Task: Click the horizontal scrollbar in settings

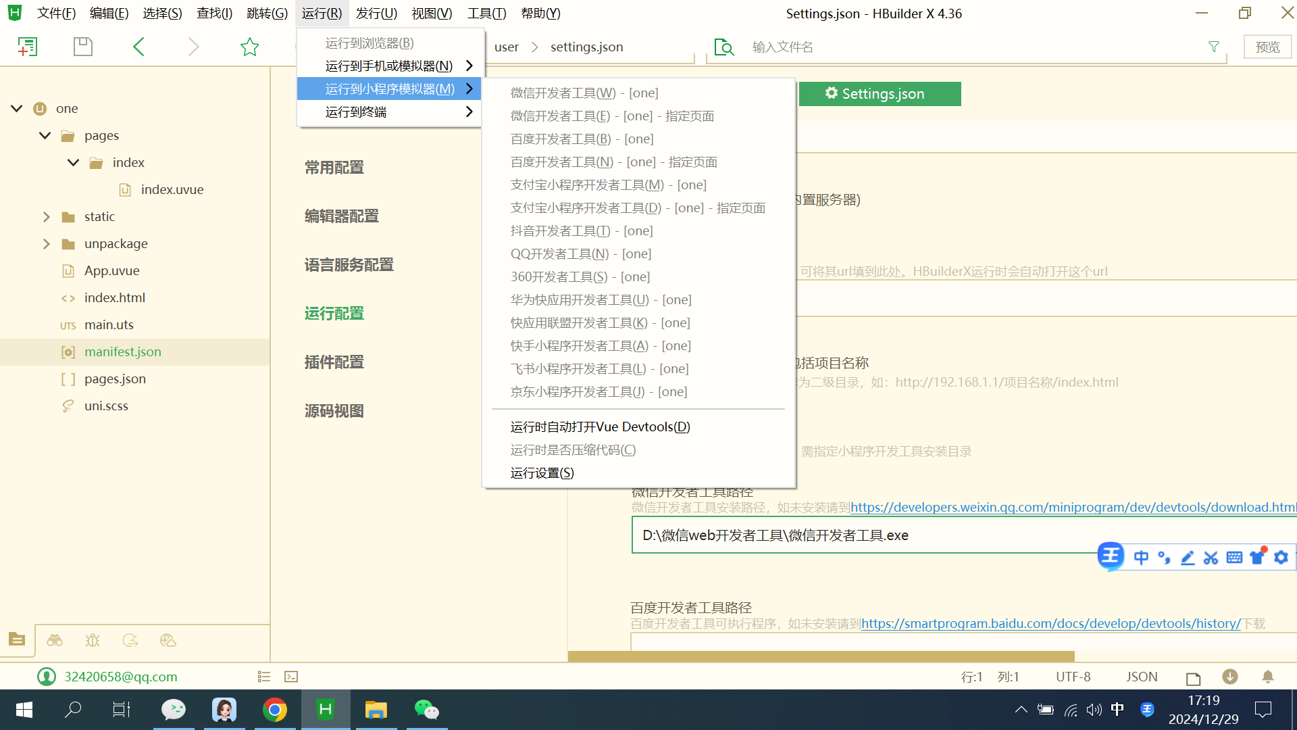Action: coord(821,656)
